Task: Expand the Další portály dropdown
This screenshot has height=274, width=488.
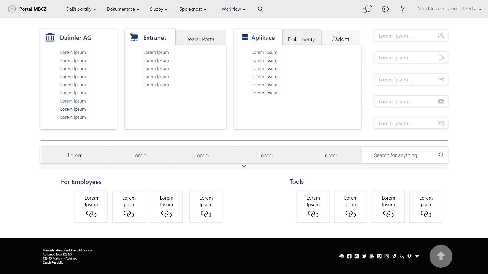Action: pyautogui.click(x=81, y=9)
